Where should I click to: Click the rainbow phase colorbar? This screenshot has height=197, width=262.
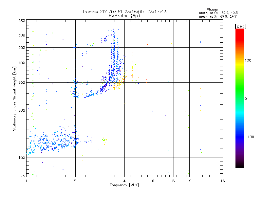point(240,98)
